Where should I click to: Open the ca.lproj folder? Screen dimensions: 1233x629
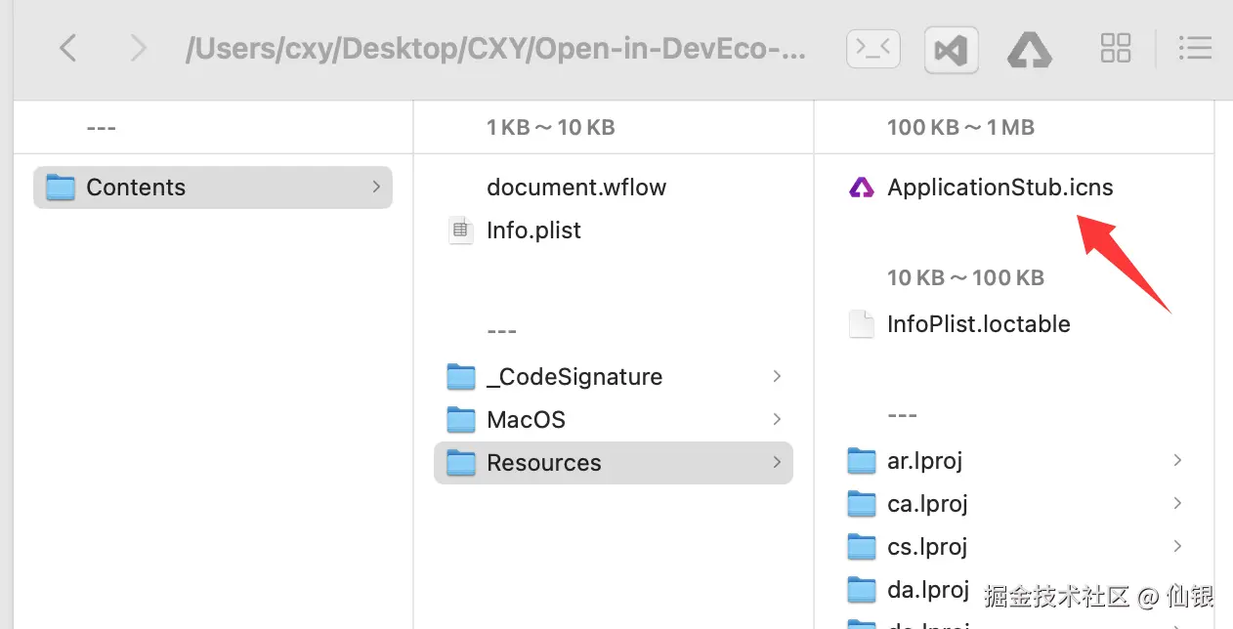tap(927, 504)
